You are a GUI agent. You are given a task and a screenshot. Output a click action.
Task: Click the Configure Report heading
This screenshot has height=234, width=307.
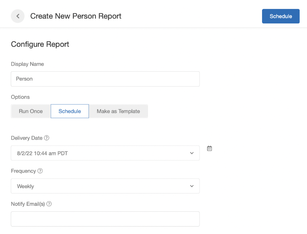(x=40, y=44)
